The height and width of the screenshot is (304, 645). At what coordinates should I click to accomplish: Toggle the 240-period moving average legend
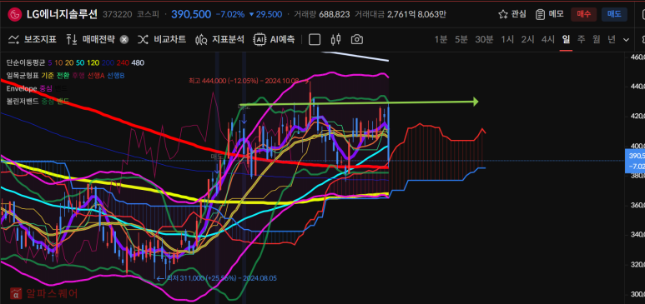pos(123,62)
